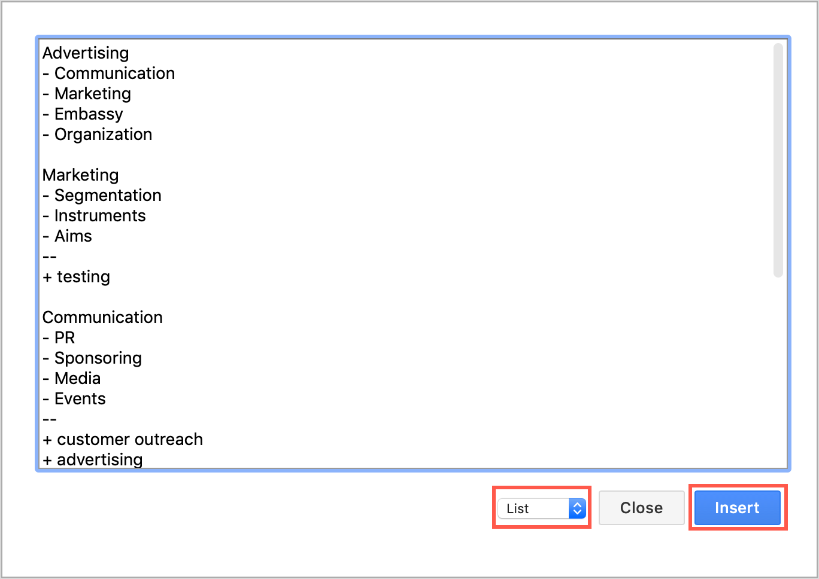Click the Communication section title

[x=102, y=317]
